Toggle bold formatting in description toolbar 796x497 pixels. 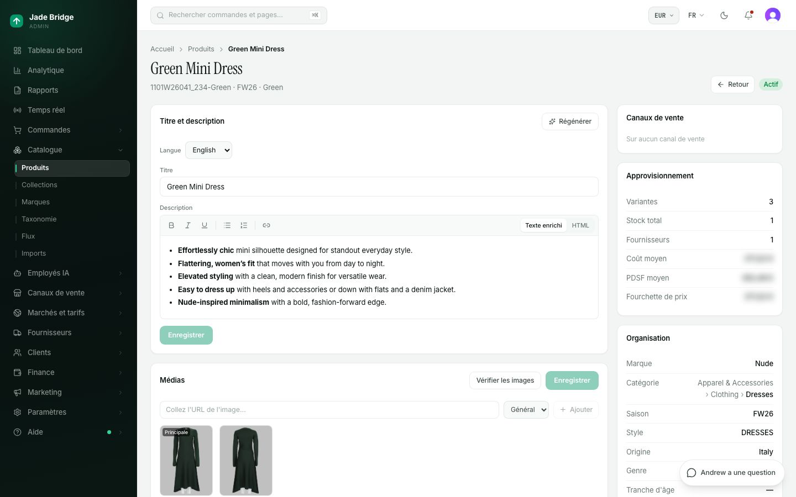171,225
